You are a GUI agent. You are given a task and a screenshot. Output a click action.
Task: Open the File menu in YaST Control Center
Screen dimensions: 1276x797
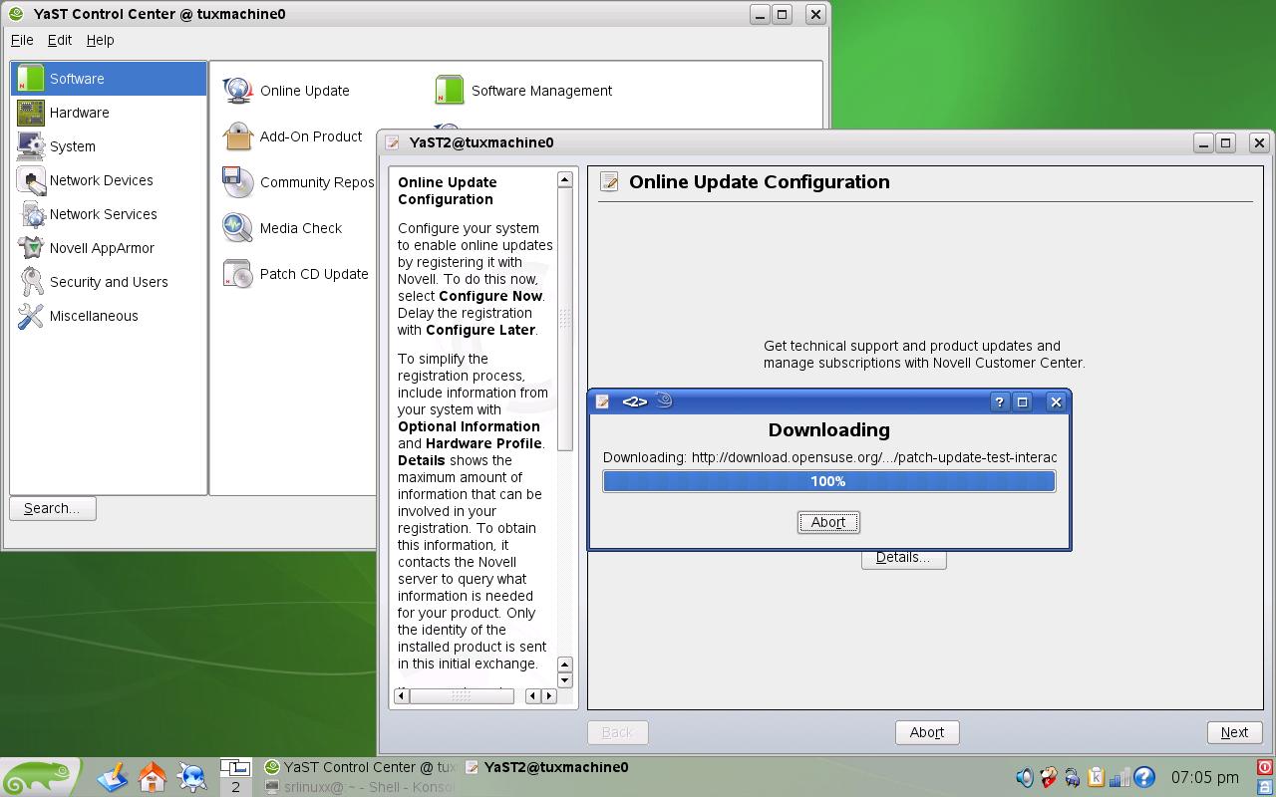(22, 40)
